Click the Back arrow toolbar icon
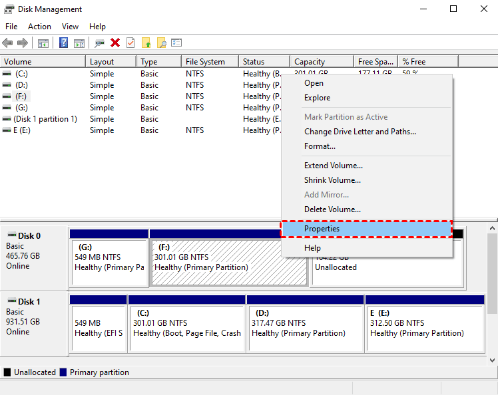Image resolution: width=498 pixels, height=395 pixels. click(x=8, y=43)
